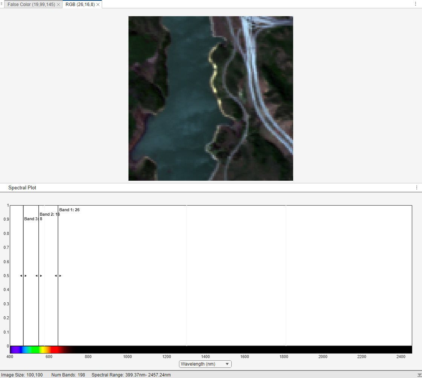Open the image view options menu (top-right kebab)
The width and height of the screenshot is (422, 378).
[x=416, y=4]
